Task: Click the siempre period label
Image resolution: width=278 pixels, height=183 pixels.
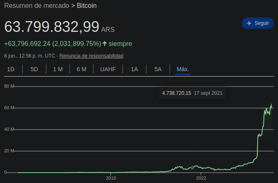Action: [x=120, y=43]
